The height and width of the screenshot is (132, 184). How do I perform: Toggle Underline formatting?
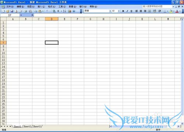coord(131,11)
